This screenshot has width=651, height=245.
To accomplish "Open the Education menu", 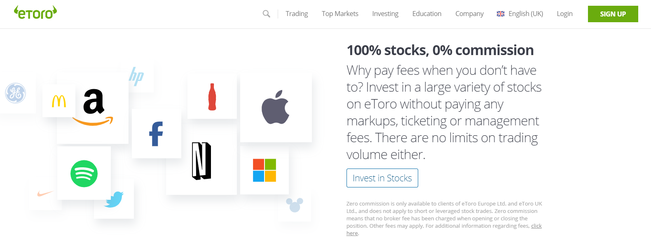I will (x=427, y=14).
